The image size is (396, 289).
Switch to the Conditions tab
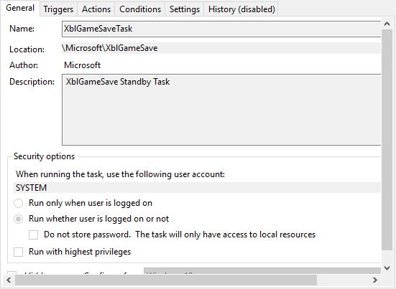[x=140, y=9]
